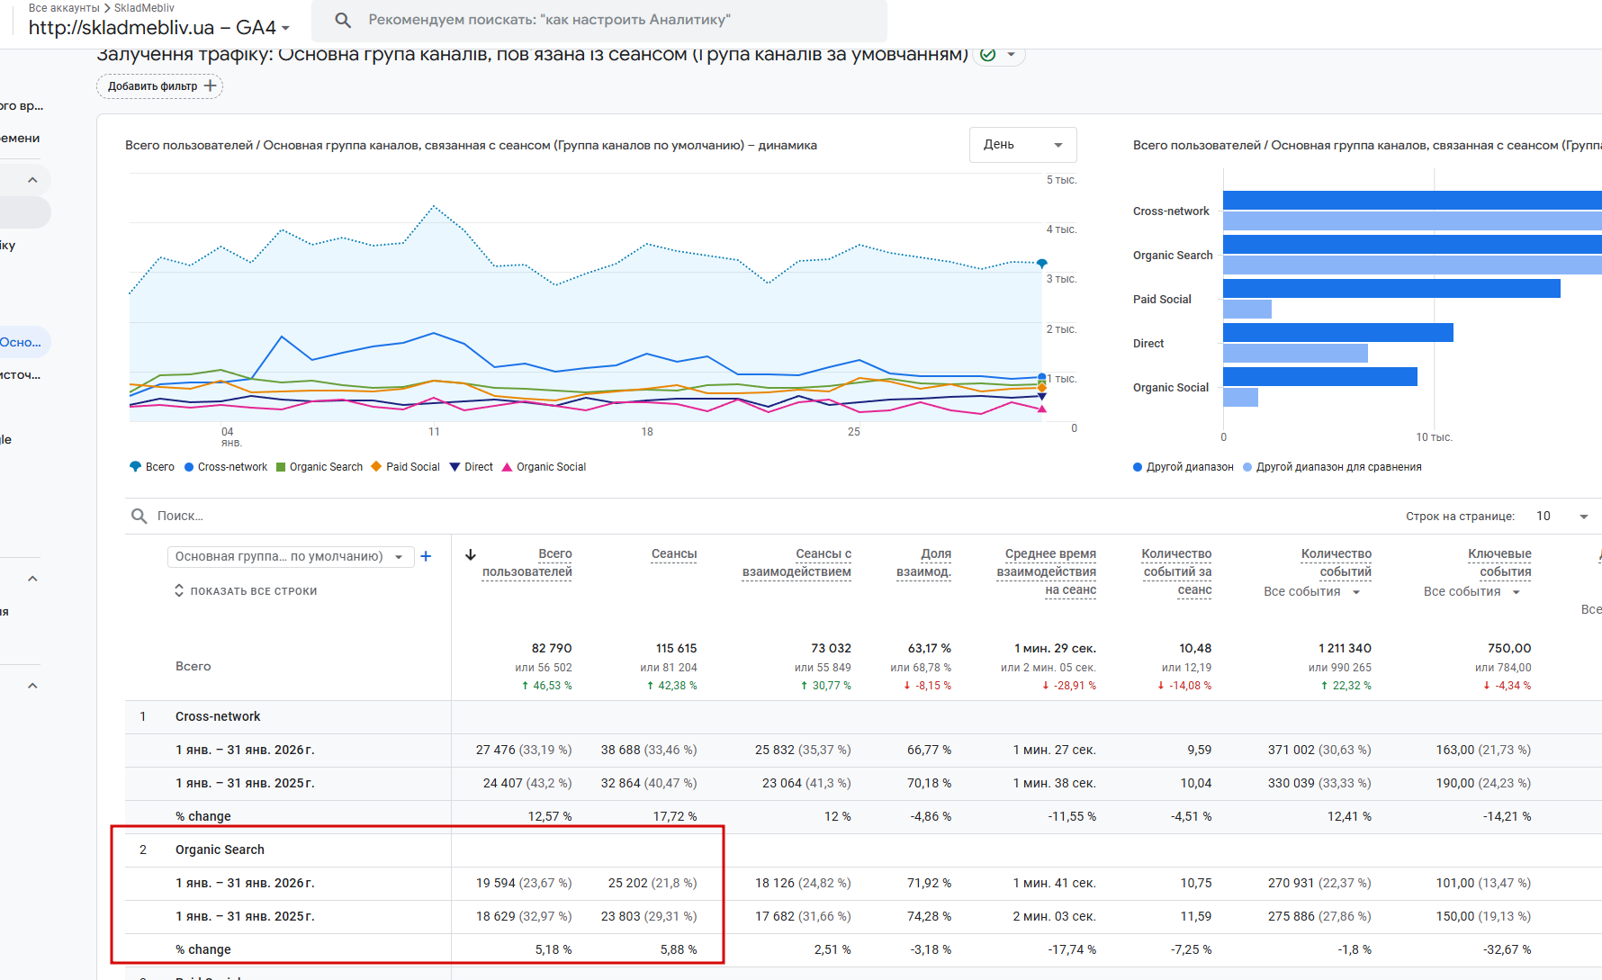Expand the primary channel group dimension dropdown
The height and width of the screenshot is (980, 1602).
click(290, 556)
